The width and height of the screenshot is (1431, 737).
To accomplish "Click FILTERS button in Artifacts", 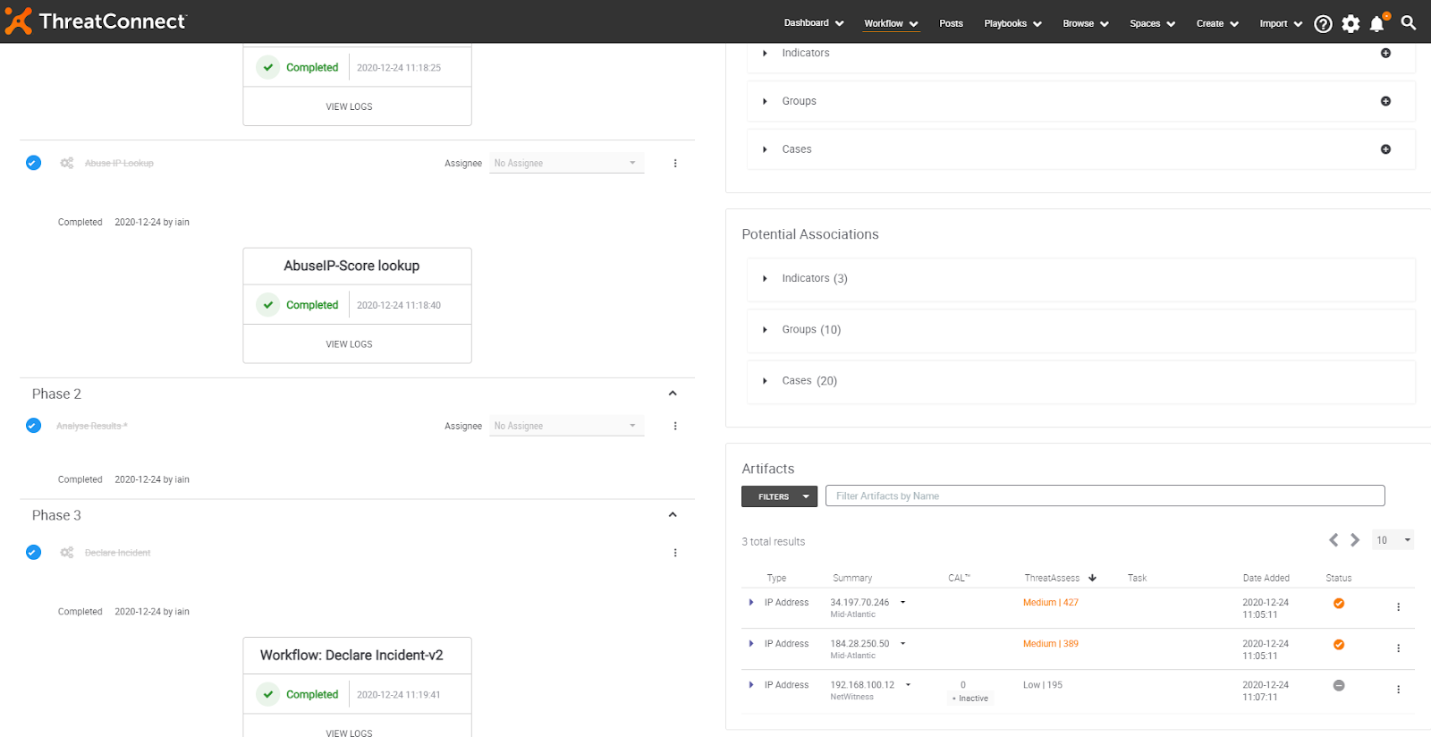I will [779, 496].
